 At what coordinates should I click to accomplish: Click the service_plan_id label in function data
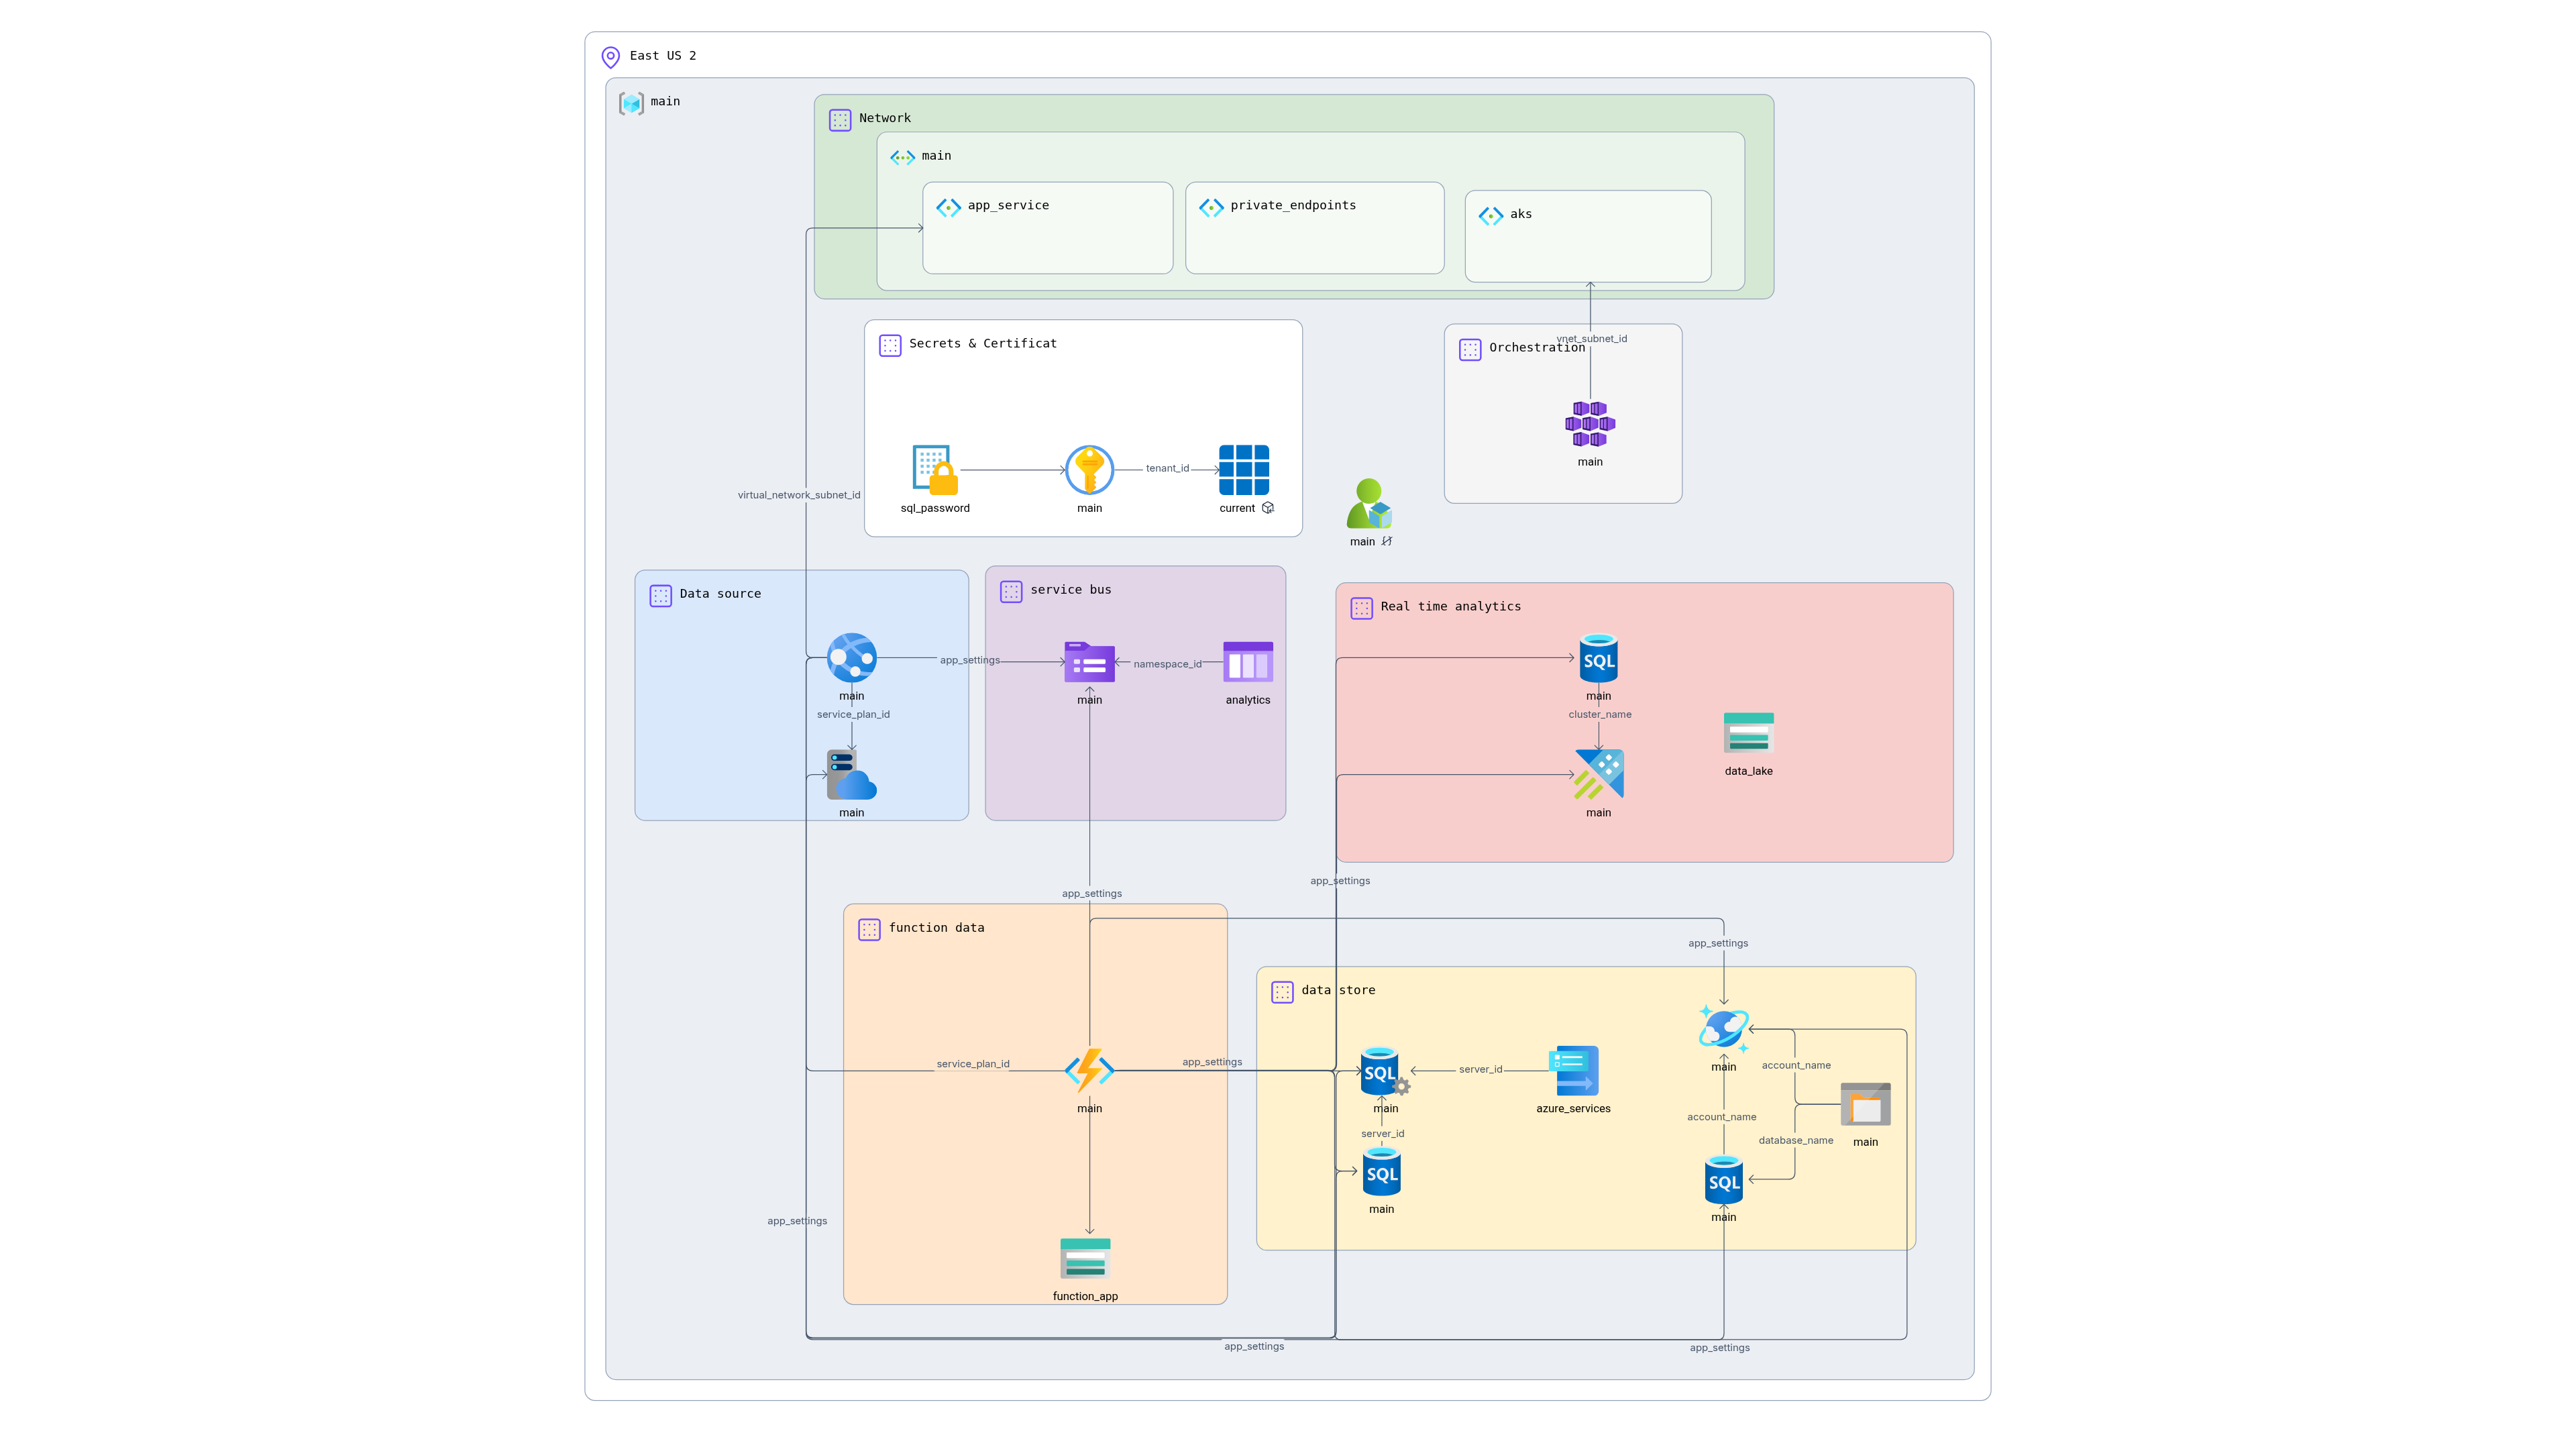(x=973, y=1064)
